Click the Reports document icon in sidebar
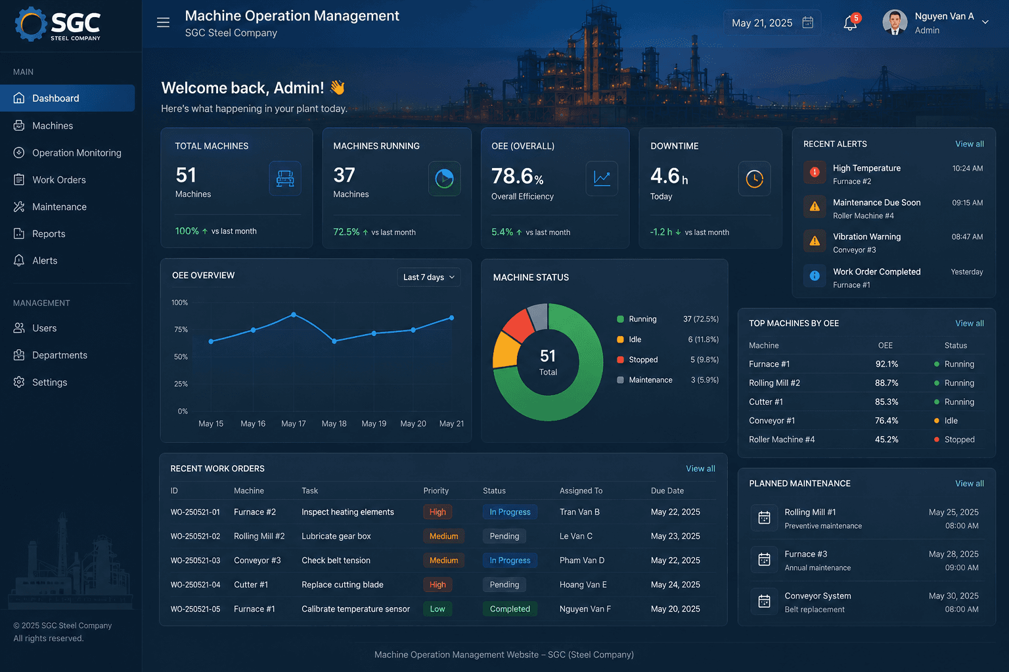Viewport: 1009px width, 672px height. pyautogui.click(x=19, y=234)
